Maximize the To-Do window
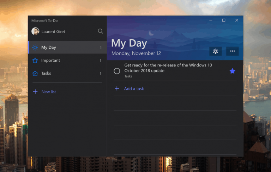This screenshot has width=271, height=172. pyautogui.click(x=224, y=20)
